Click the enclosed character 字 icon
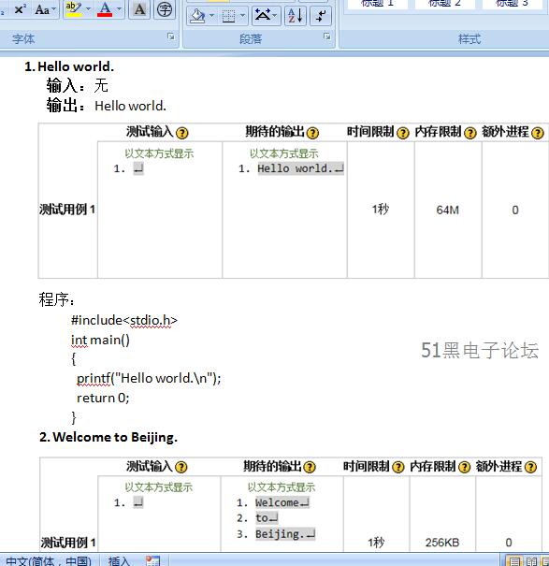 165,9
